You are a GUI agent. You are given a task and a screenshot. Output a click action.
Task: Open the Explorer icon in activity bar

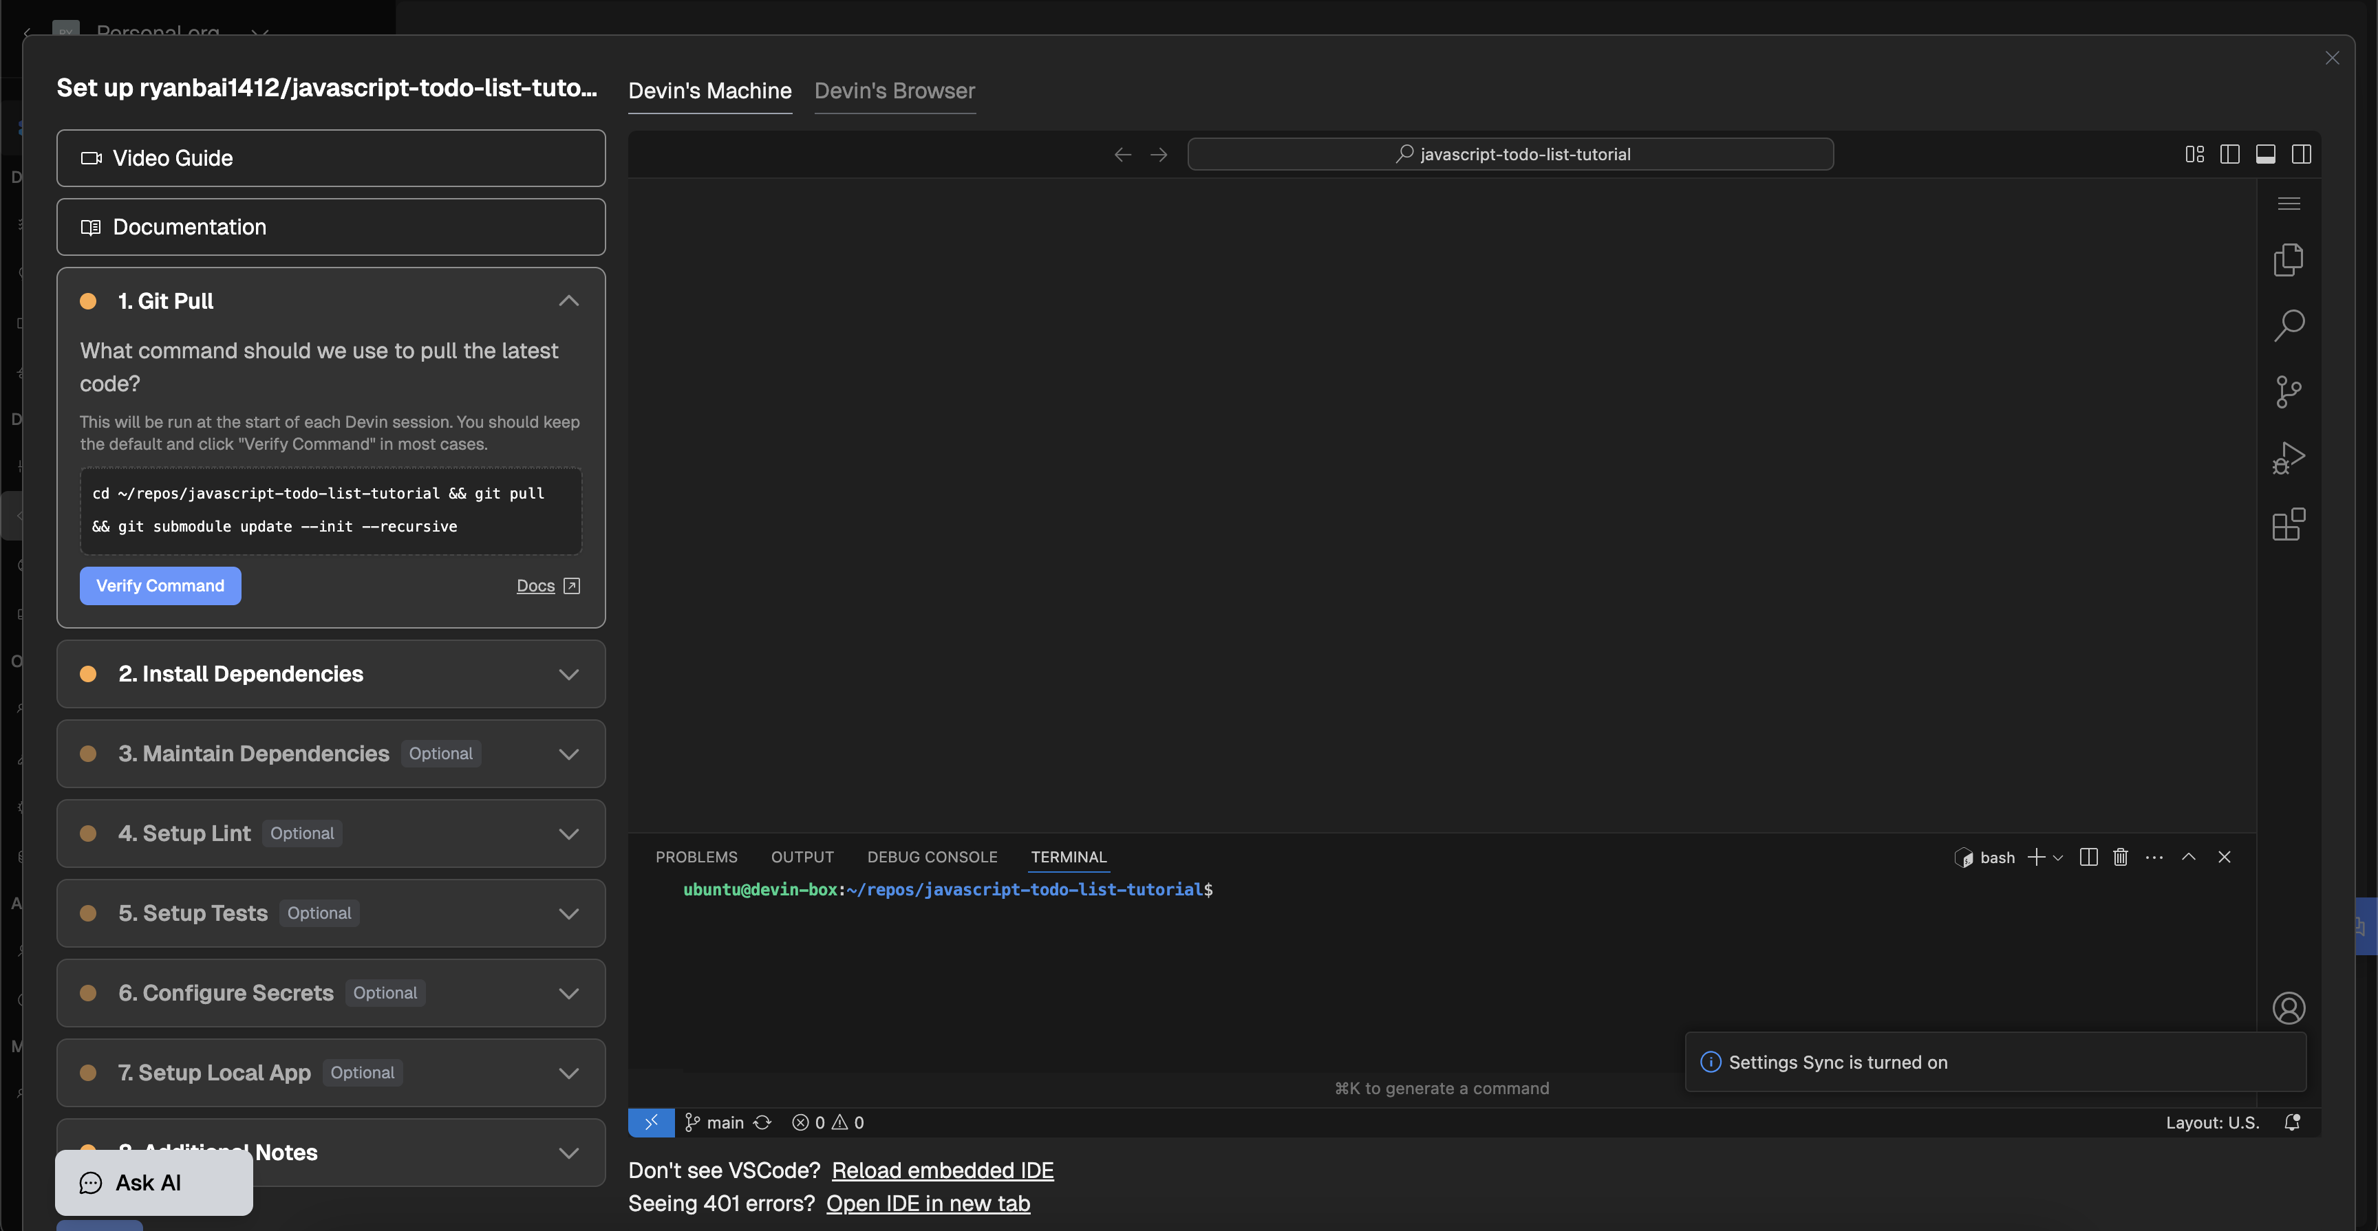(2288, 260)
